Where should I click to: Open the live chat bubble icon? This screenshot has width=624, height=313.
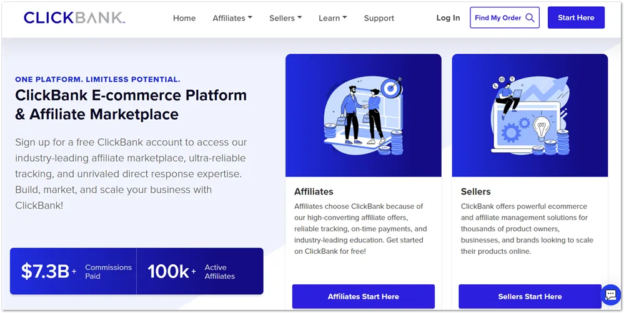[610, 295]
